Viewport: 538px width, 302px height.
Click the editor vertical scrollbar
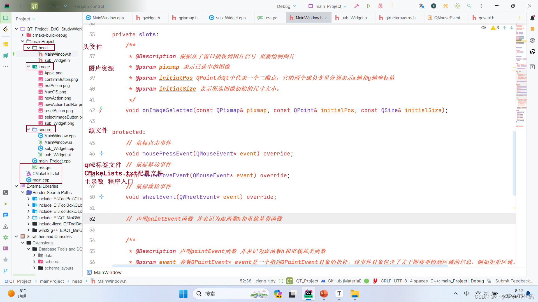click(x=514, y=163)
